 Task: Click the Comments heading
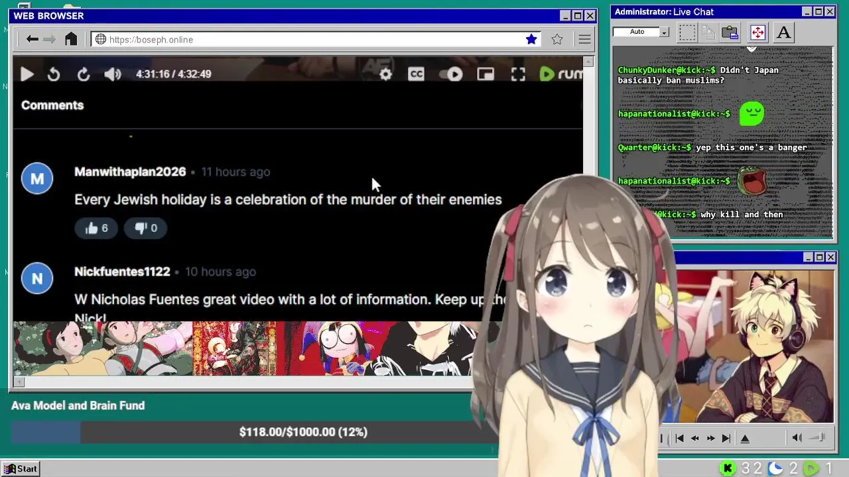click(52, 105)
